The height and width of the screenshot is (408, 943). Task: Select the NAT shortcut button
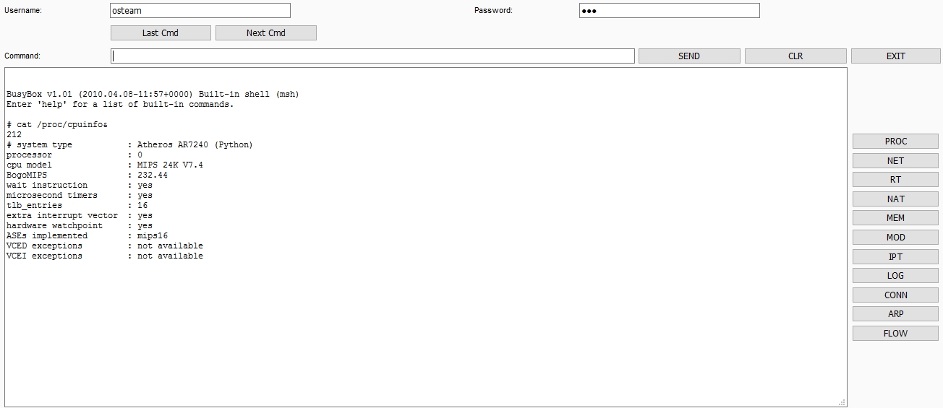point(895,199)
